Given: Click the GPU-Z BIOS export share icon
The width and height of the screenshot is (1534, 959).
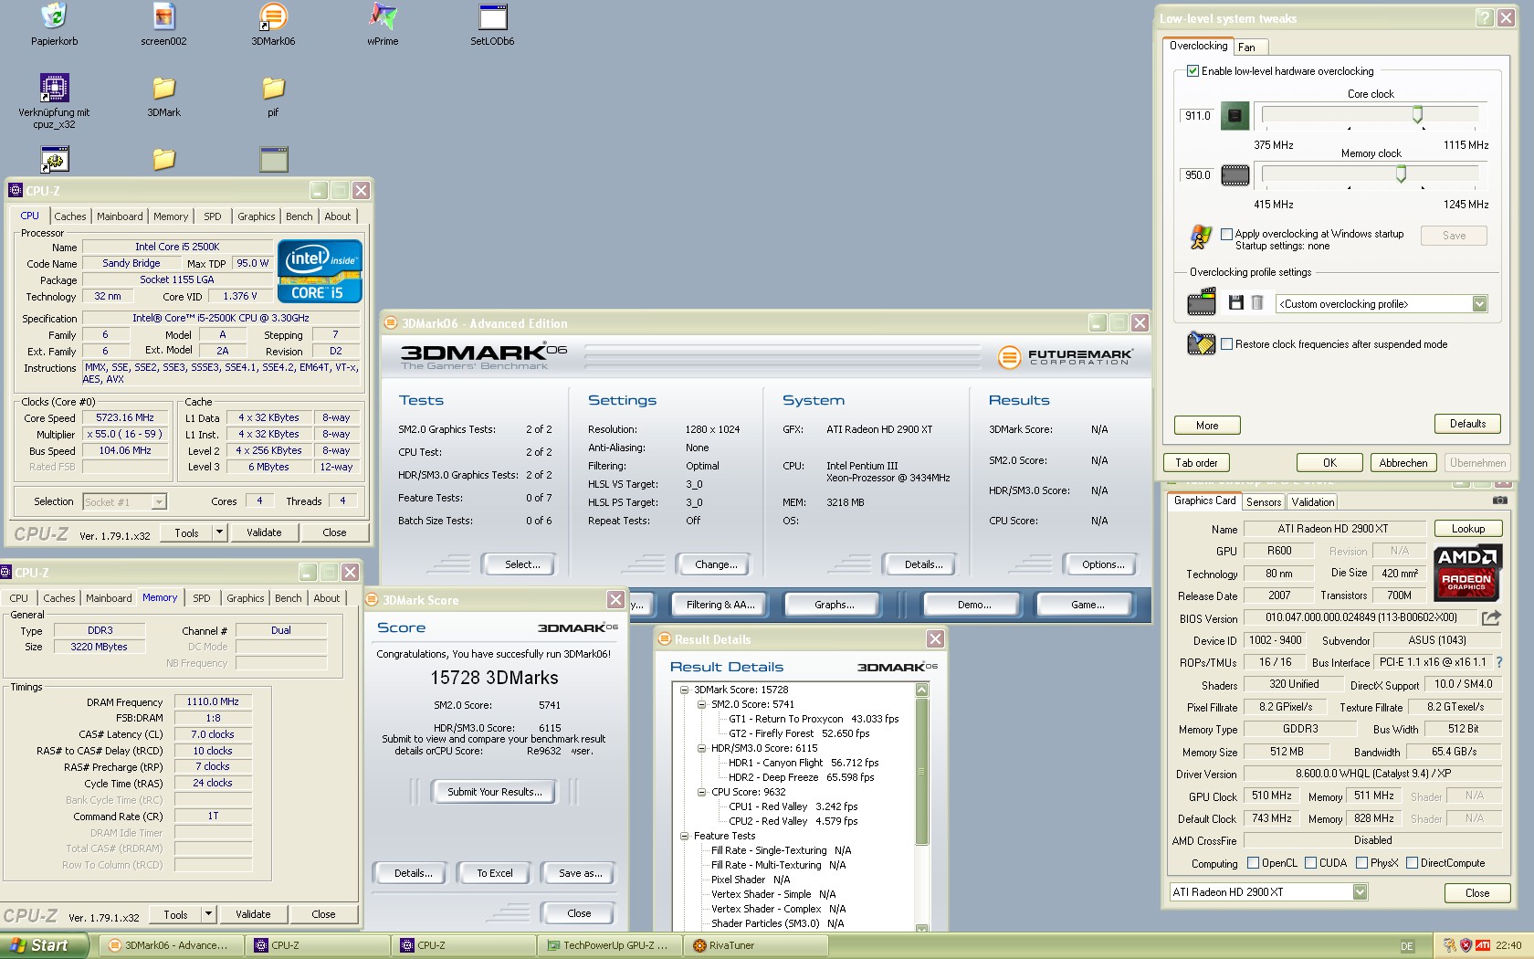Looking at the screenshot, I should pyautogui.click(x=1490, y=617).
